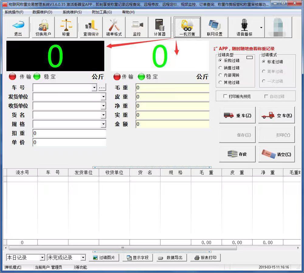Click the 清空(C) eraser button
This screenshot has width=304, height=273.
click(x=276, y=154)
